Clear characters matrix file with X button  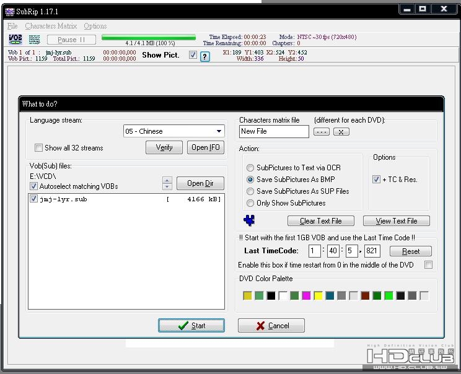coord(341,132)
